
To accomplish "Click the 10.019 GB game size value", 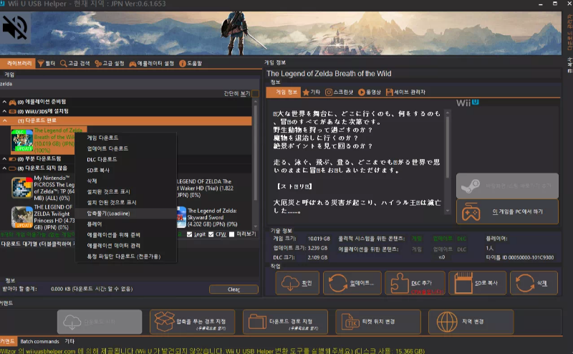I will point(319,239).
